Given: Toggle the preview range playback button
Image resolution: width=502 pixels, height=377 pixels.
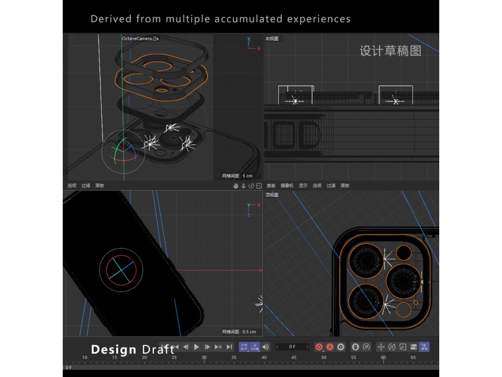Looking at the screenshot, I should point(254,347).
